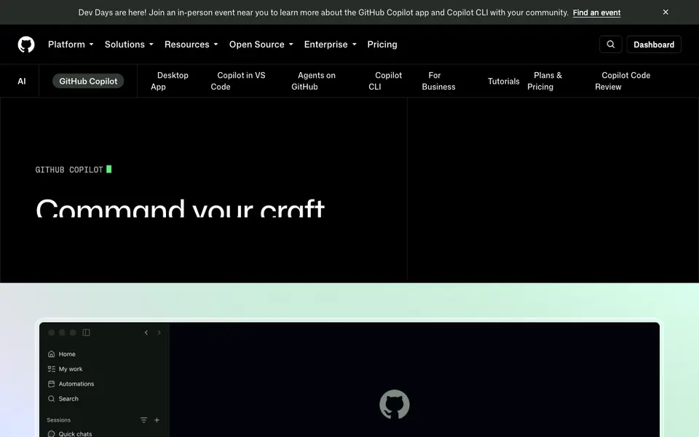699x437 pixels.
Task: Click the 'GITHUB COPILOT' eyebrow text
Action: (69, 170)
